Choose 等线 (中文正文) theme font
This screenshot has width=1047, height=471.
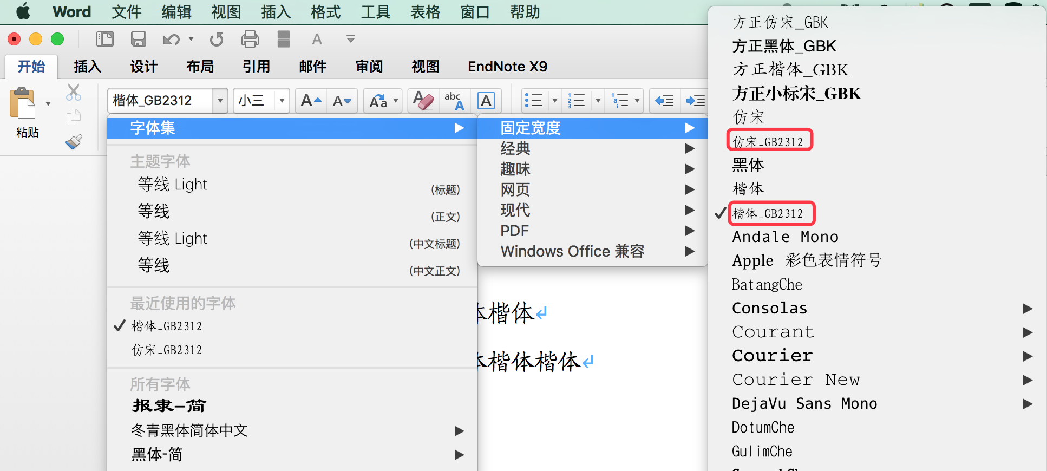(x=292, y=266)
